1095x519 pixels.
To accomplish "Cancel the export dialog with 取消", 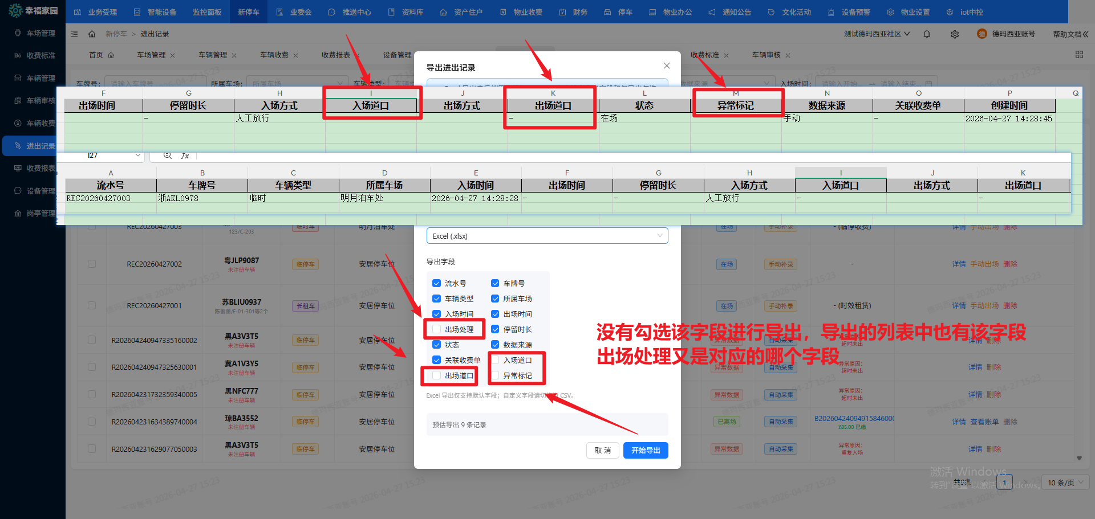I will 602,450.
